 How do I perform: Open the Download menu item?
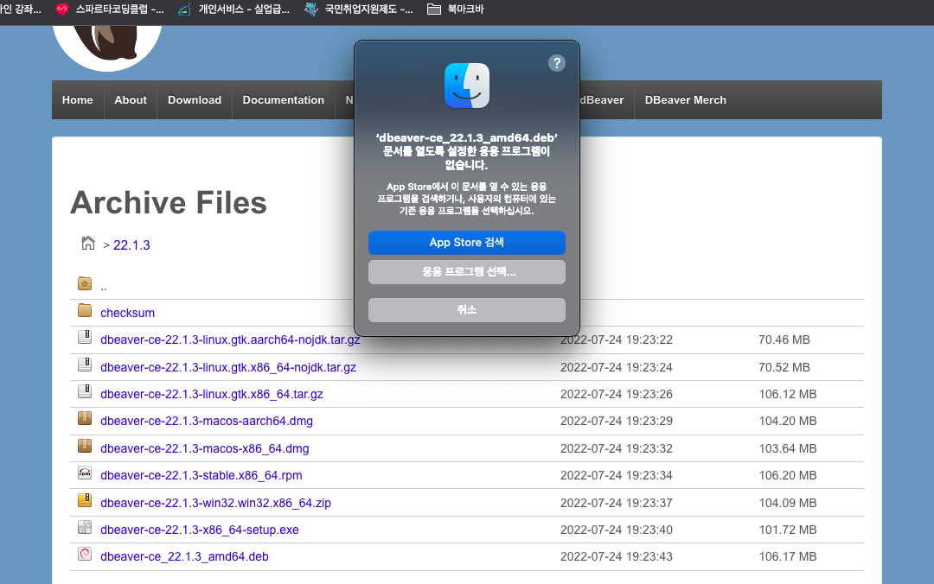tap(195, 100)
